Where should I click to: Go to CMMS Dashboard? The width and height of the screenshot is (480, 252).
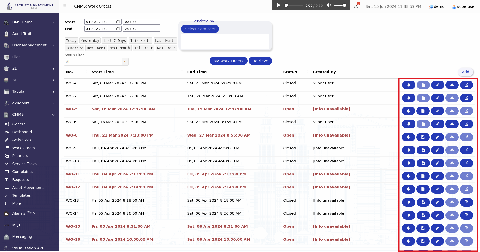[22, 132]
